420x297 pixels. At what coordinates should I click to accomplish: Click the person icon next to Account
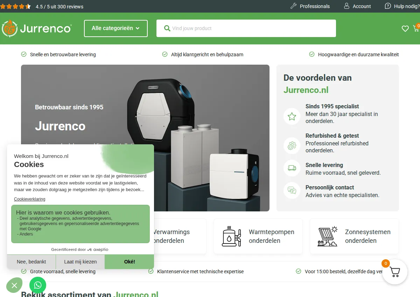click(x=347, y=6)
